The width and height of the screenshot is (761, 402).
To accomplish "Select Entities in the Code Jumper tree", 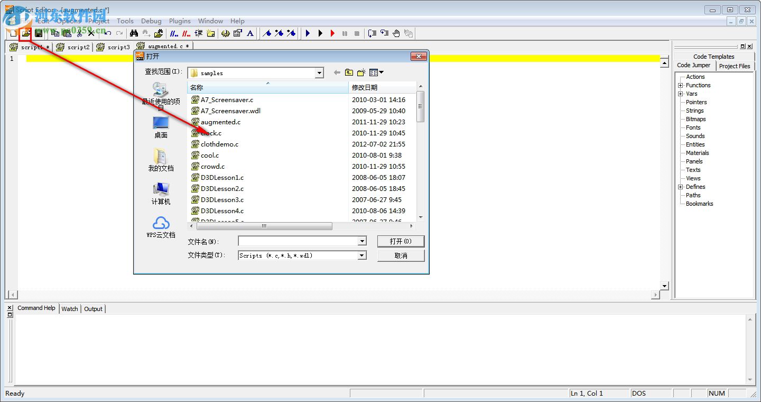I will [695, 144].
